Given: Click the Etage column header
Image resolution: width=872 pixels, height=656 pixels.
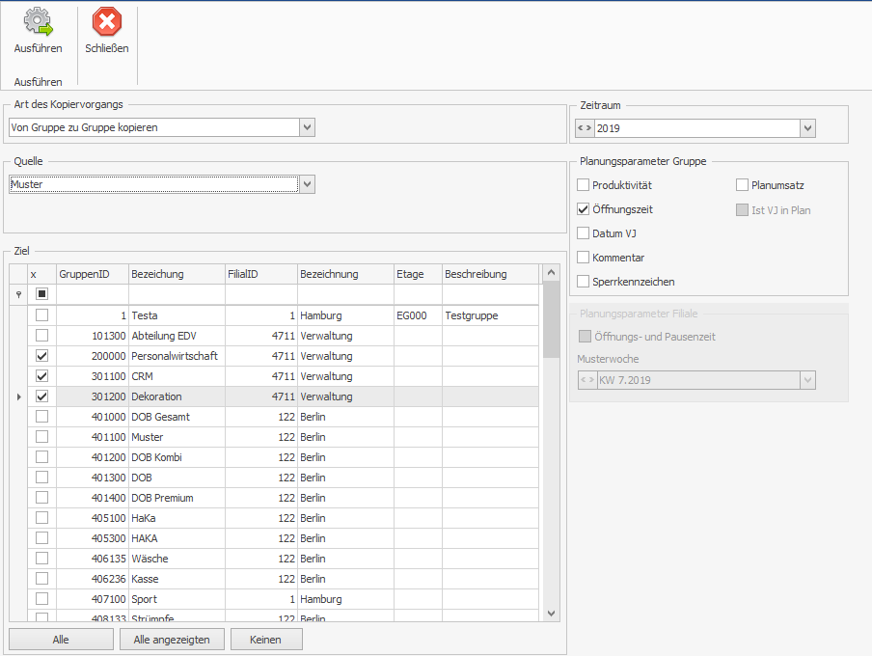Looking at the screenshot, I should point(417,274).
